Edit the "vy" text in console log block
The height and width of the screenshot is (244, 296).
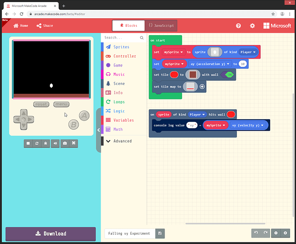[191, 125]
